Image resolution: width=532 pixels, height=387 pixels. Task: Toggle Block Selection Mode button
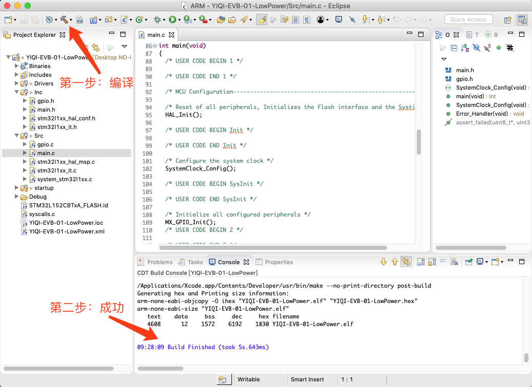click(295, 19)
